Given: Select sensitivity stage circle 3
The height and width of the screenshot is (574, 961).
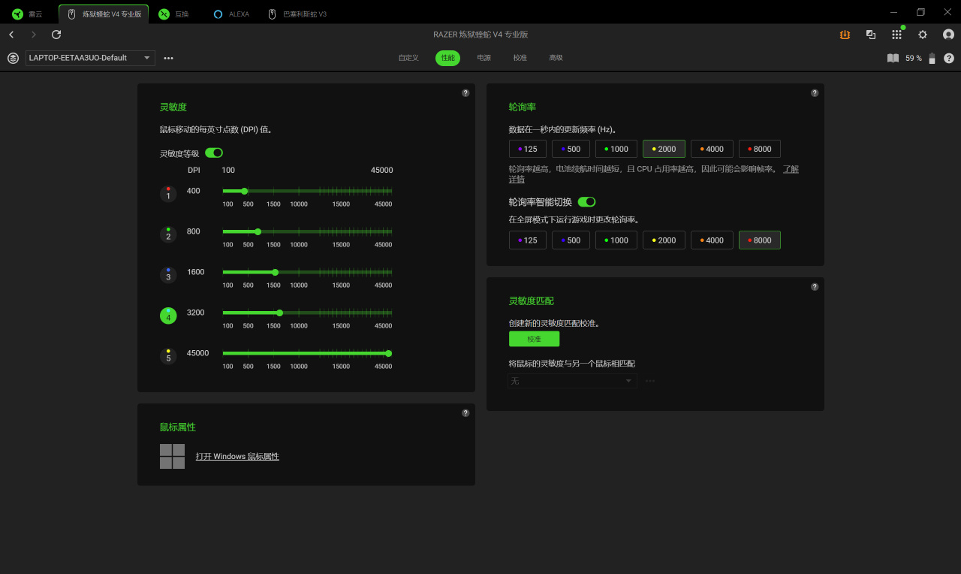Looking at the screenshot, I should (x=168, y=275).
